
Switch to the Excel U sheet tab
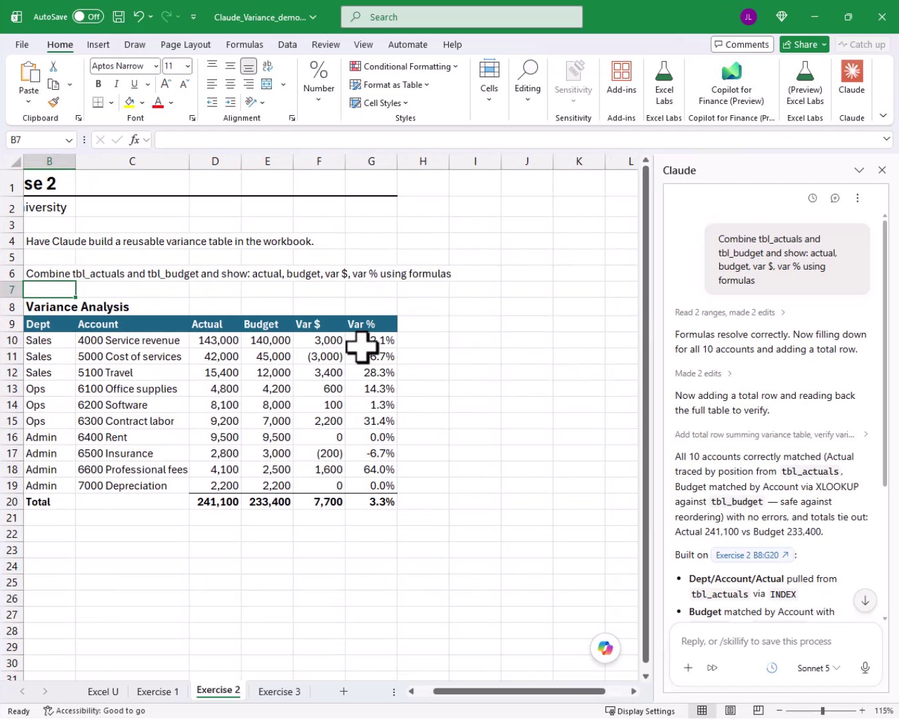pos(103,692)
